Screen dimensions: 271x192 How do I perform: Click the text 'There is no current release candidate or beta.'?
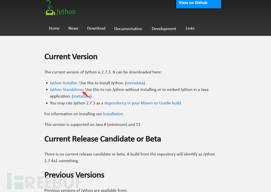[85, 154]
